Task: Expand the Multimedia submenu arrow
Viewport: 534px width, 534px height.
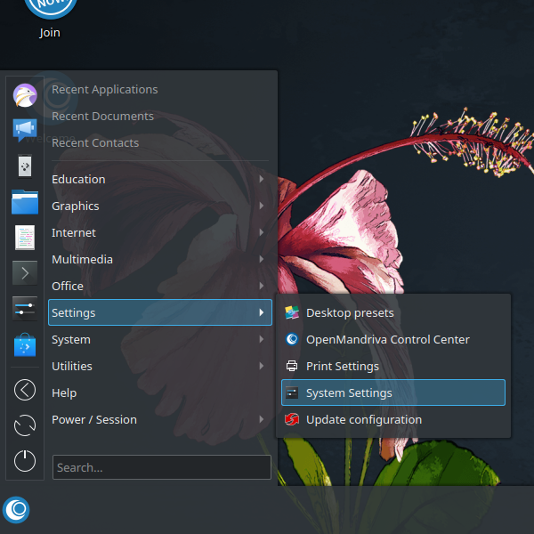Action: pyautogui.click(x=261, y=259)
